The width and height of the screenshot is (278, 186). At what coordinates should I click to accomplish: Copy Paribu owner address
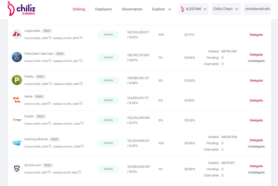[x=50, y=83]
